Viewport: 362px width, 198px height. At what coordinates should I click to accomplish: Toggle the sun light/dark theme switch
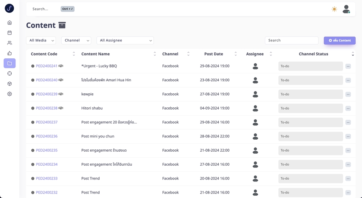click(334, 9)
